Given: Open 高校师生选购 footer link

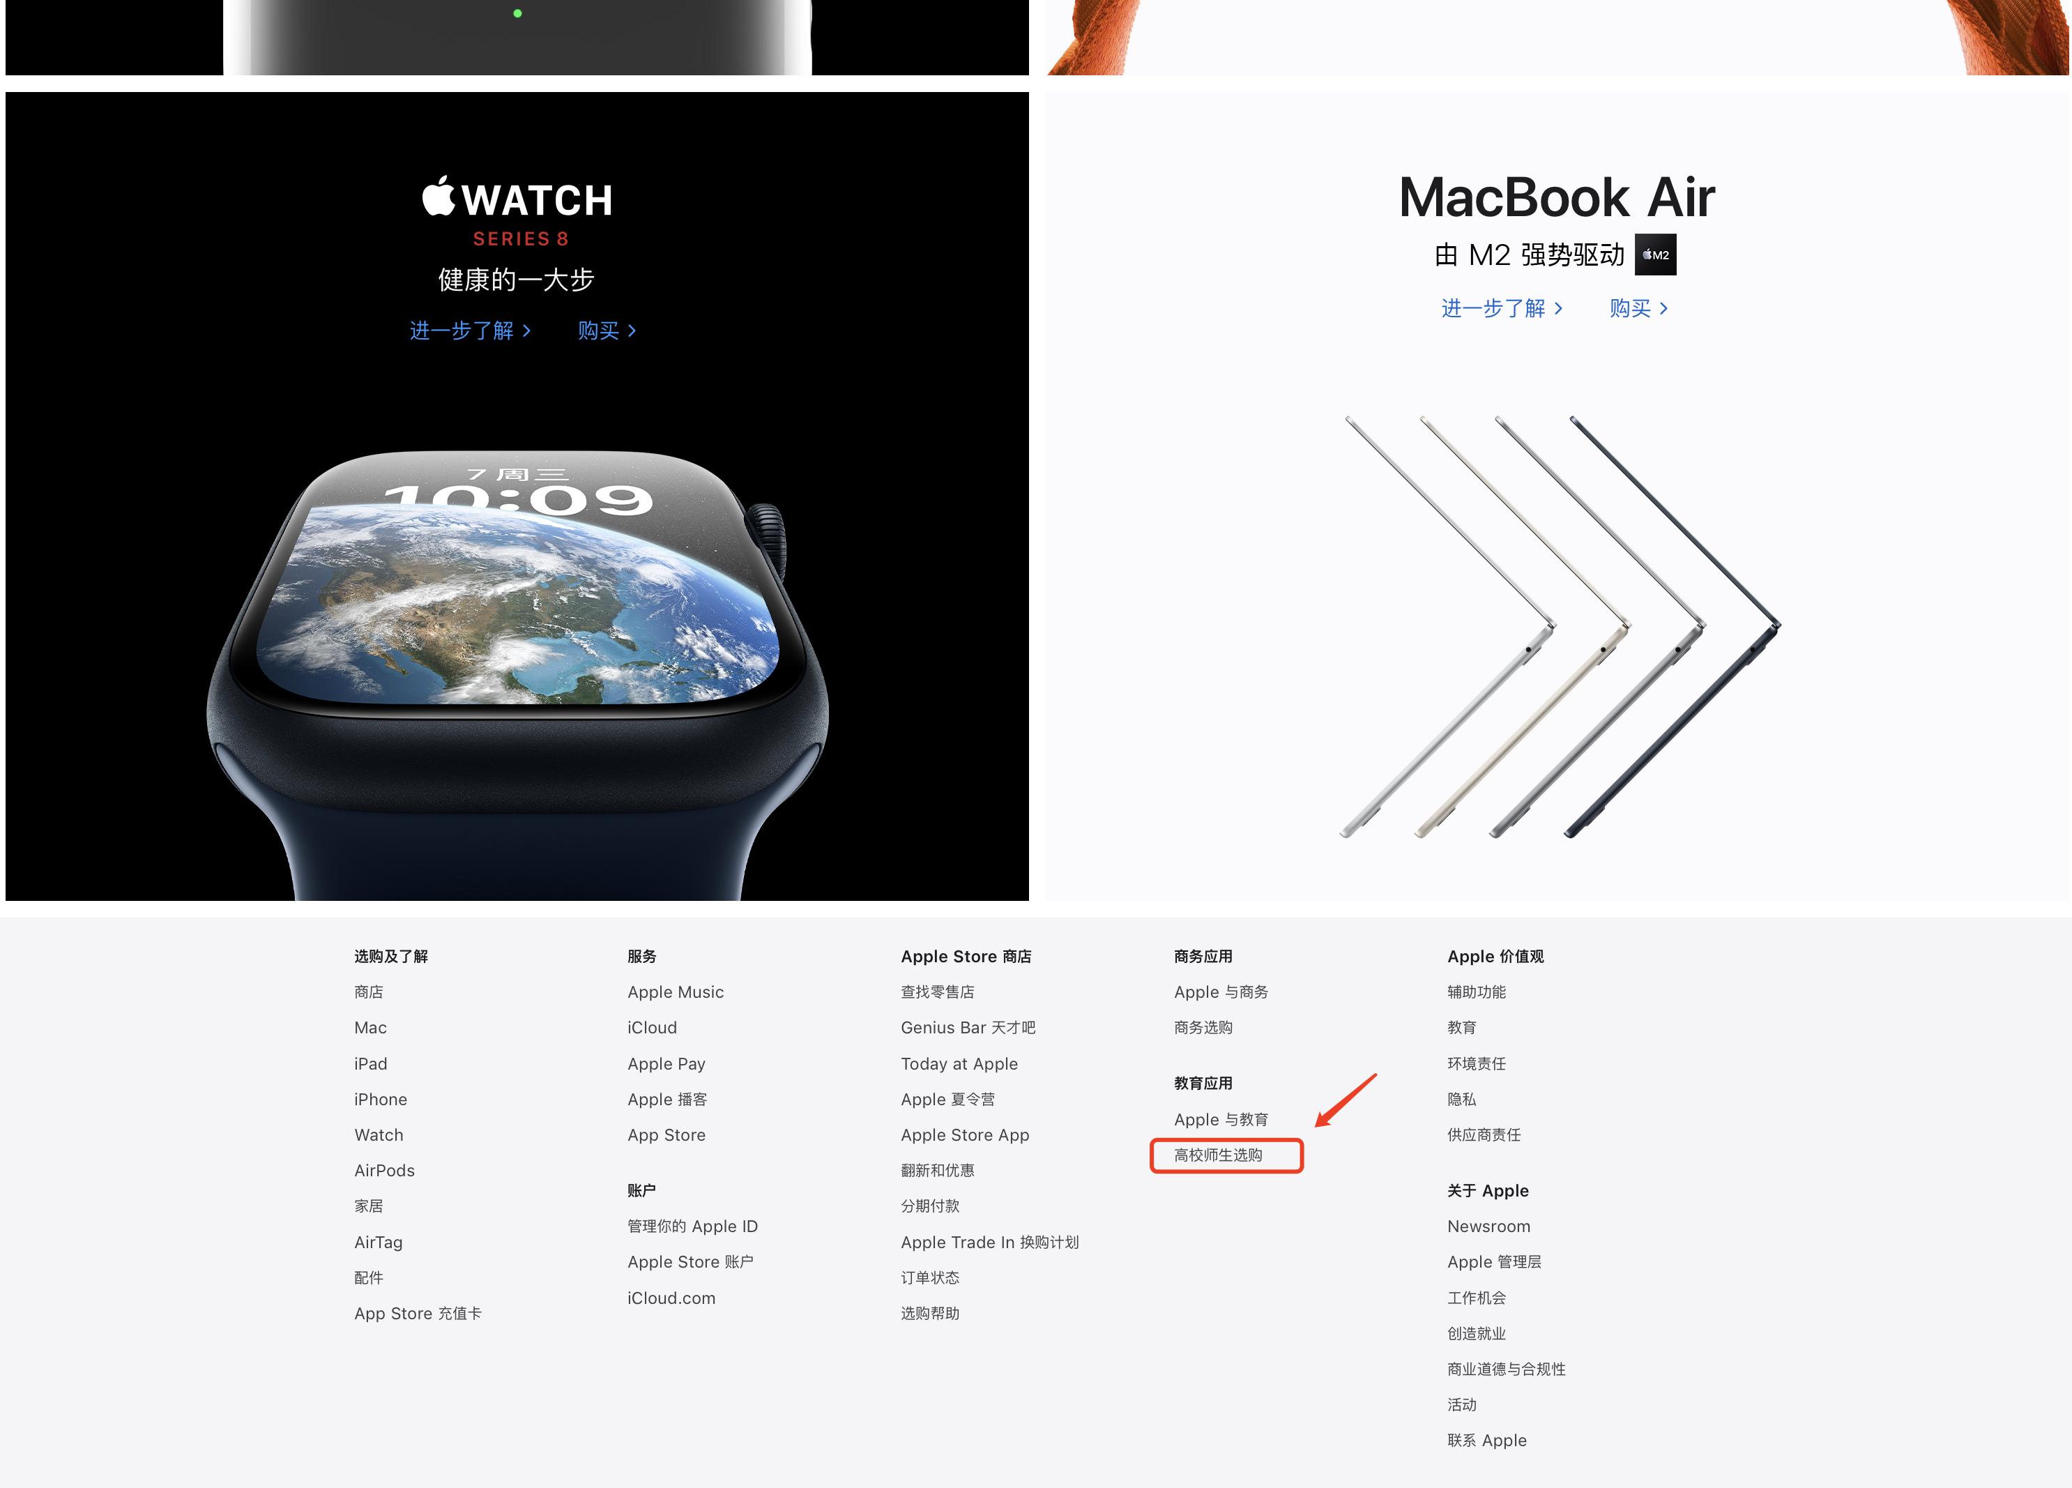Looking at the screenshot, I should pyautogui.click(x=1218, y=1155).
